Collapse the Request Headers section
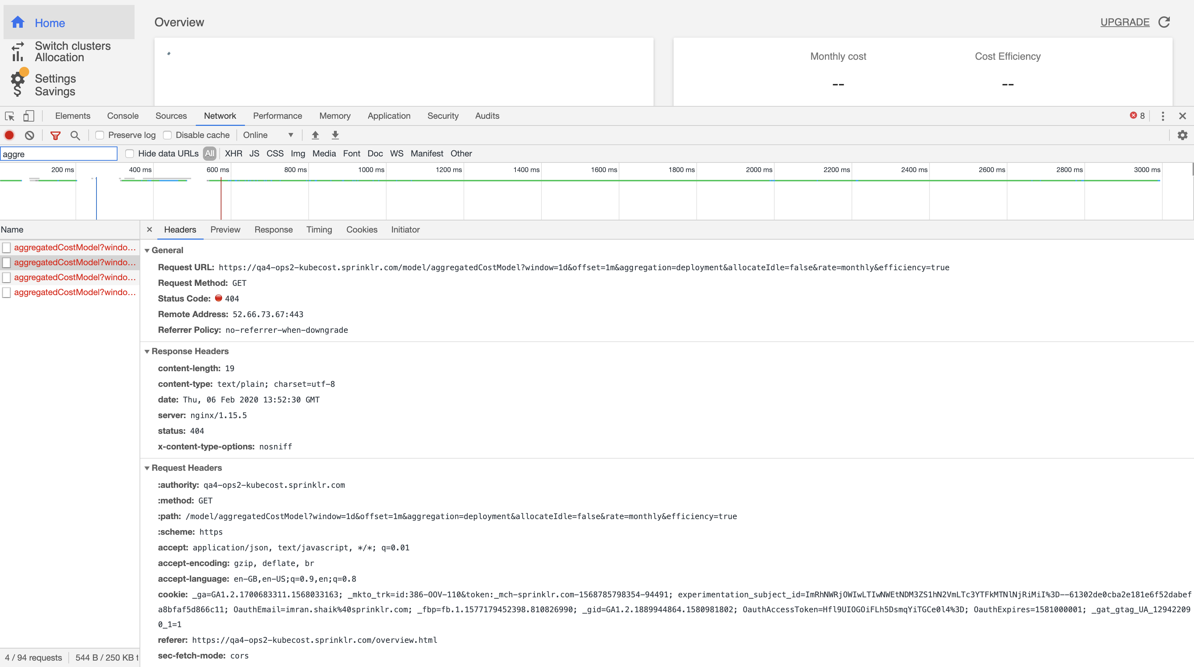Viewport: 1194px width, 667px height. [x=147, y=468]
